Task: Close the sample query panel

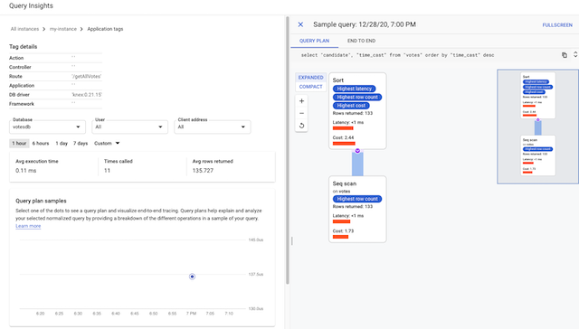Action: (300, 24)
